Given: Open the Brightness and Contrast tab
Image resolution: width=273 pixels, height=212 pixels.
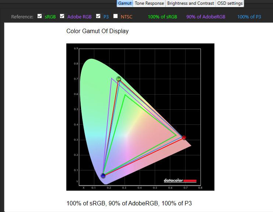Looking at the screenshot, I should (x=190, y=3).
